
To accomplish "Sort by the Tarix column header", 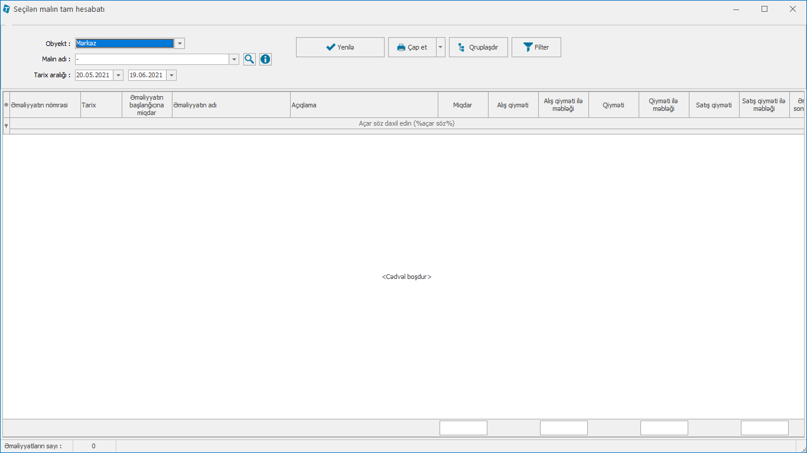I will (x=101, y=105).
